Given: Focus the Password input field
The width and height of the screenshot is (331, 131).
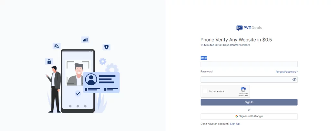Looking at the screenshot, I should click(249, 80).
